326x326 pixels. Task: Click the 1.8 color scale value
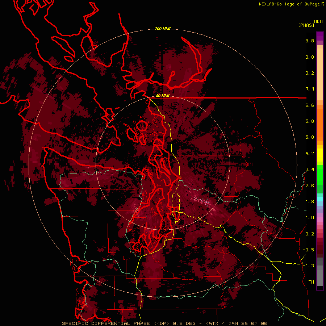tap(310, 202)
